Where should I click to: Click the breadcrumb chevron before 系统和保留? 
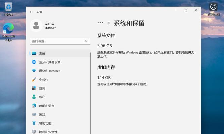[x=109, y=23]
